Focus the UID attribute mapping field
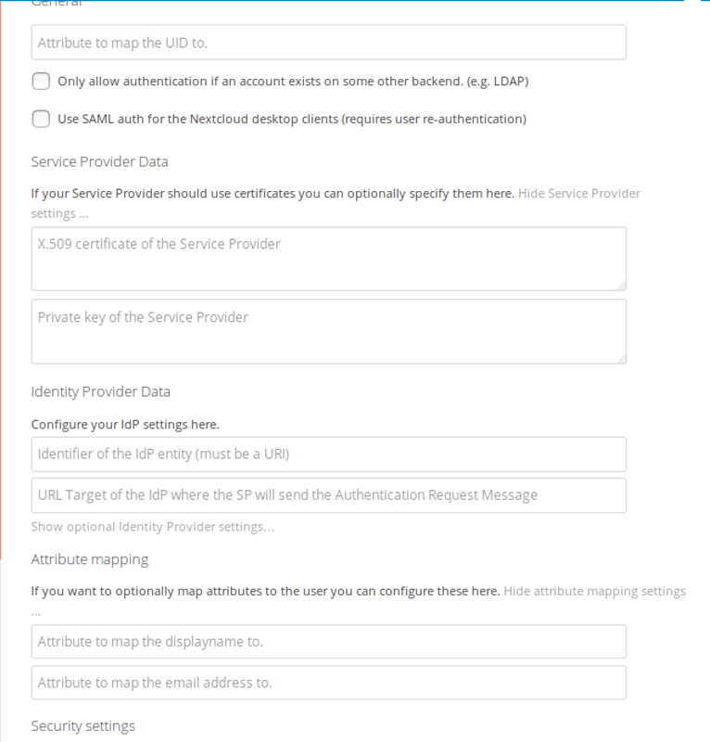 (x=328, y=43)
